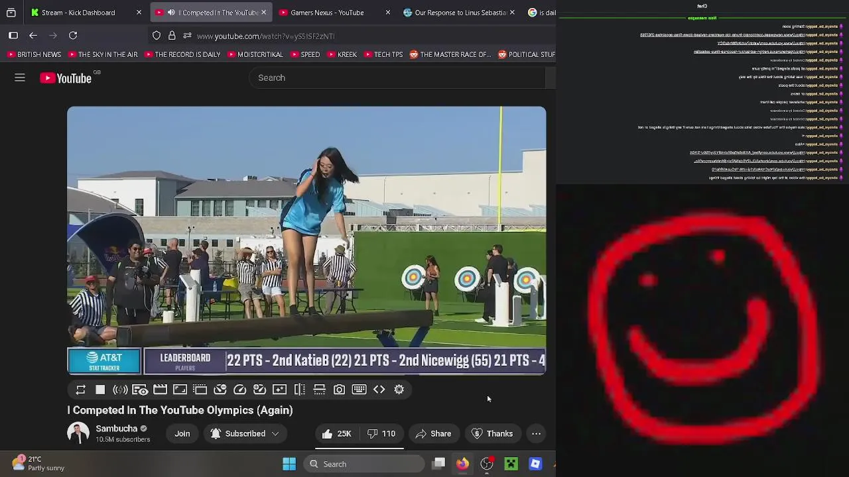Open TECH TPS bookmark
The image size is (849, 477).
point(383,54)
